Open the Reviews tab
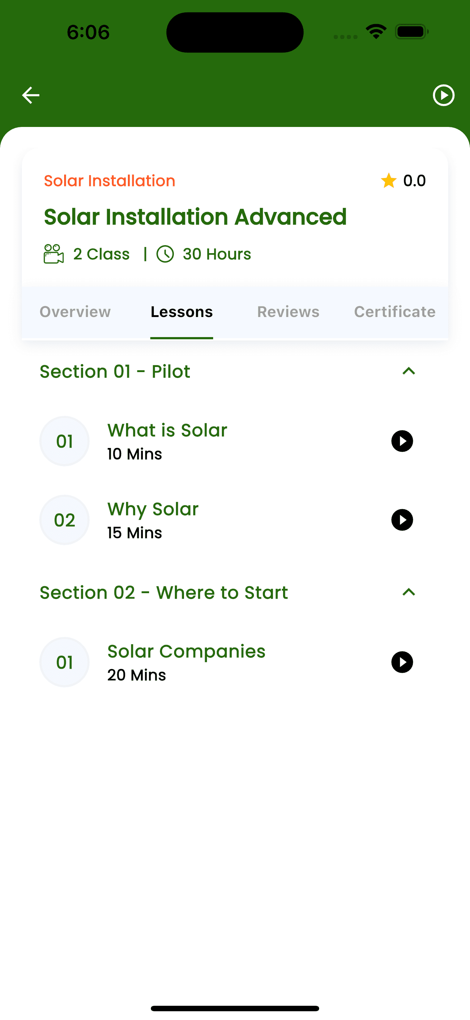The height and width of the screenshot is (1020, 470). click(288, 312)
